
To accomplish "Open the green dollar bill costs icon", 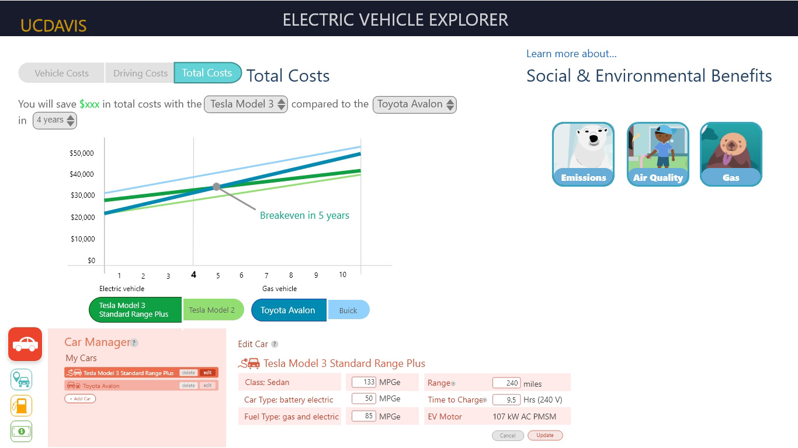I will tap(22, 432).
